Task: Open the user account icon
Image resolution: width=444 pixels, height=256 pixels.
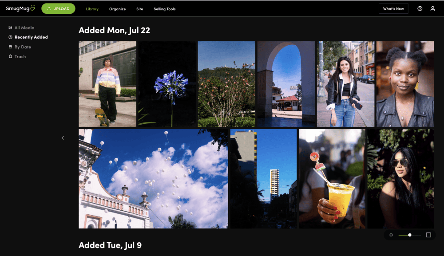Action: [432, 9]
